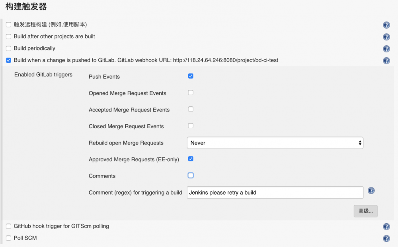Enable GitHub hook trigger for GITScm polling
The width and height of the screenshot is (398, 247).
click(8, 226)
